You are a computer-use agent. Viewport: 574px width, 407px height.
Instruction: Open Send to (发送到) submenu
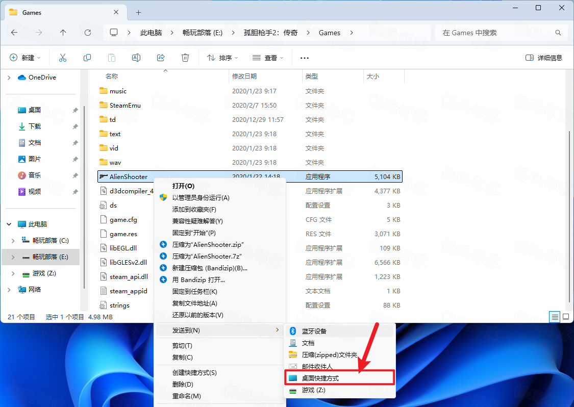[x=219, y=330]
